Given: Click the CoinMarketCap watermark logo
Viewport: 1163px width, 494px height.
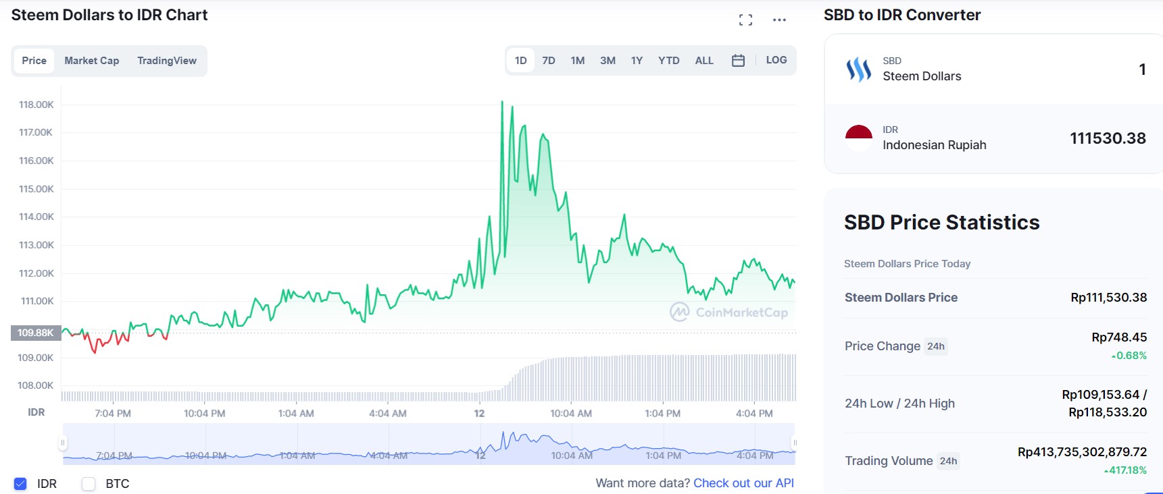Looking at the screenshot, I should (x=729, y=312).
